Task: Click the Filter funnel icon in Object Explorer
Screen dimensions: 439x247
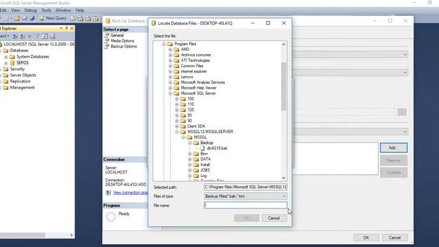Action: pyautogui.click(x=37, y=36)
